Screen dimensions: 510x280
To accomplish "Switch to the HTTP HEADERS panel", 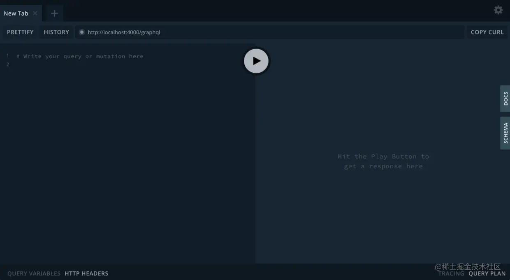I will pos(86,273).
